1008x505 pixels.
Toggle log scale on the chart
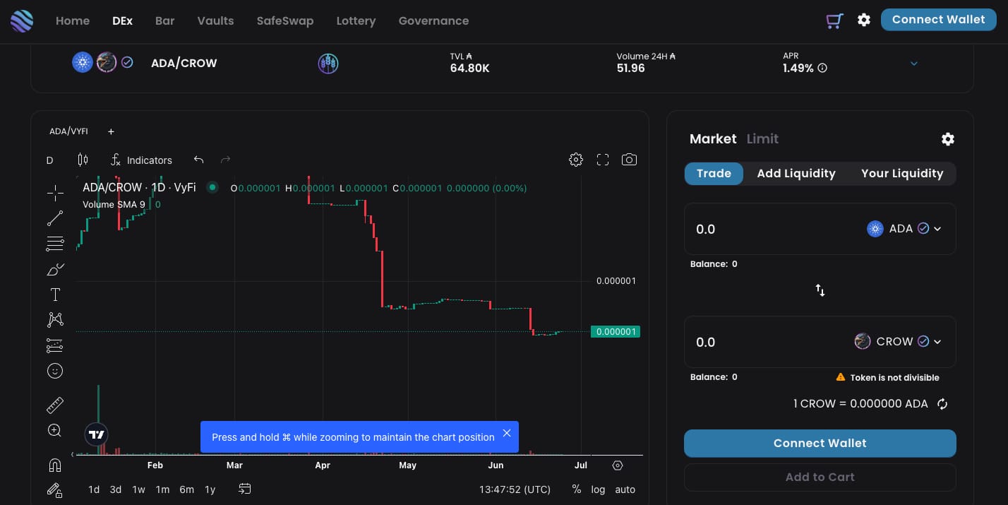598,489
